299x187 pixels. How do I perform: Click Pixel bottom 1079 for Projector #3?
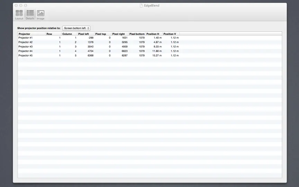142,46
